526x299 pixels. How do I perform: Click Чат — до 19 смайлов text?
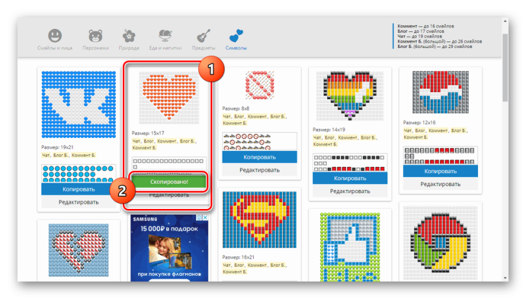tap(419, 36)
